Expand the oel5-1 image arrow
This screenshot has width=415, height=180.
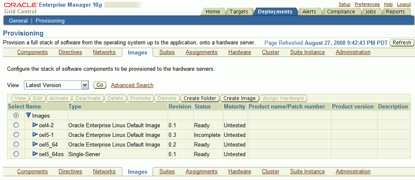(x=35, y=134)
